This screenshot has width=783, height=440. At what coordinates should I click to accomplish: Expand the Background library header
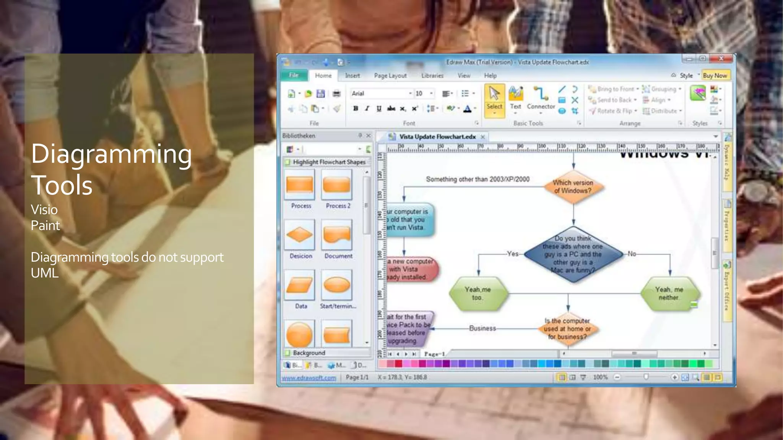tap(327, 353)
